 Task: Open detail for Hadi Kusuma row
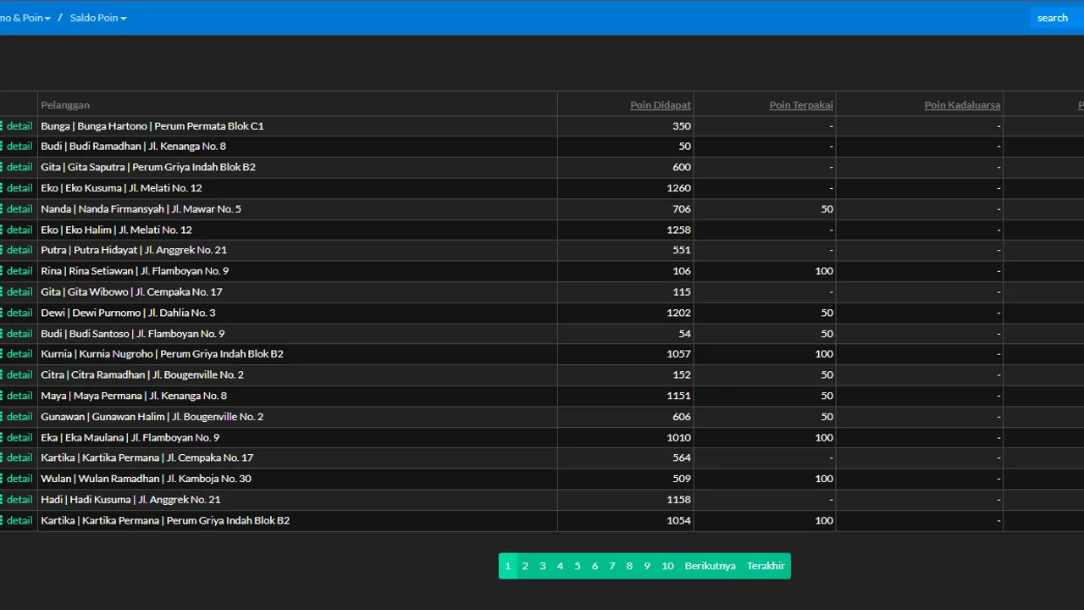[x=17, y=499]
